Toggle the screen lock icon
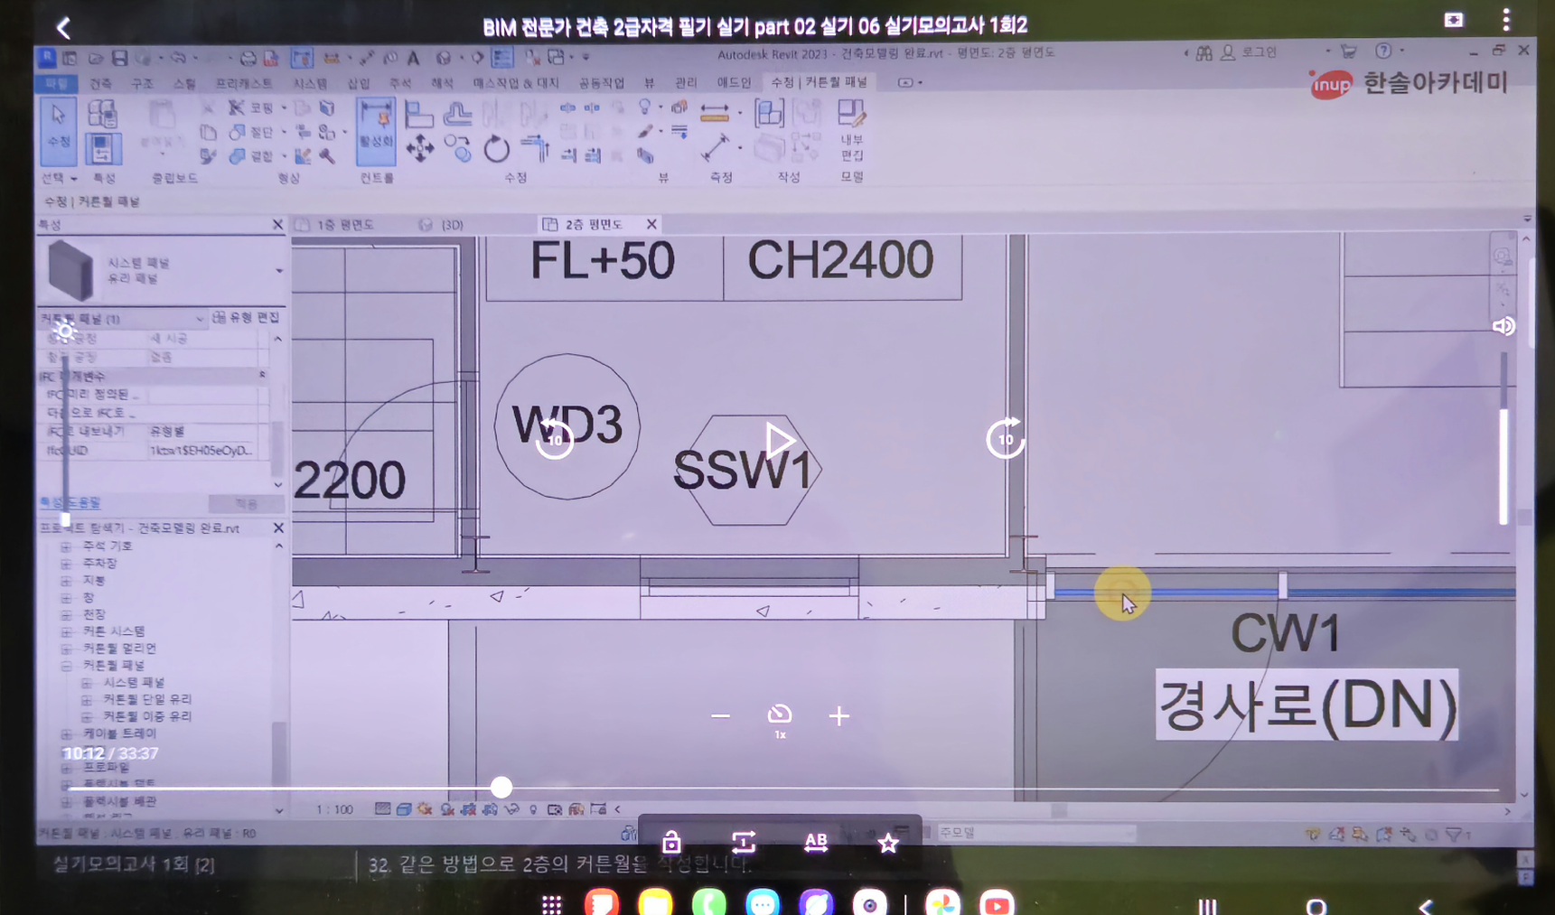Image resolution: width=1555 pixels, height=915 pixels. [x=671, y=843]
